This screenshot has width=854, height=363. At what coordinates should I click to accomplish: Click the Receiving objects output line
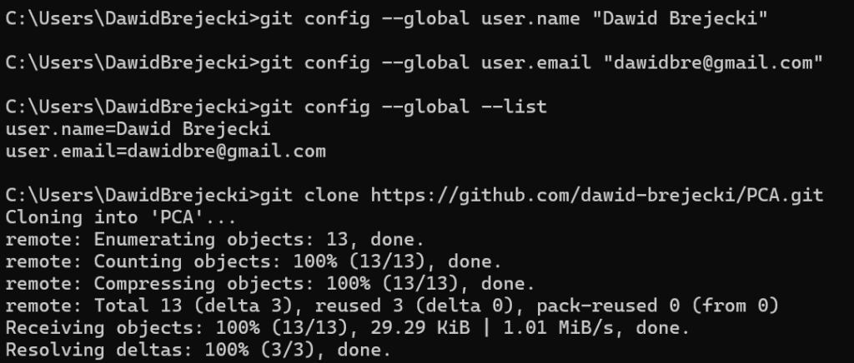(x=347, y=328)
